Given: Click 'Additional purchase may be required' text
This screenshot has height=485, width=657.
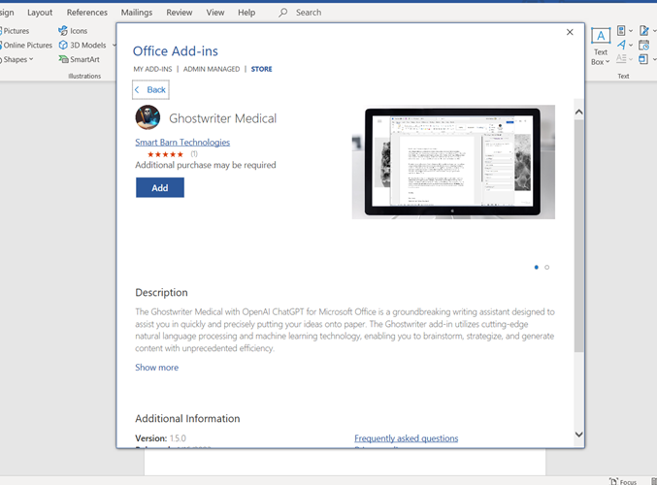Looking at the screenshot, I should [x=206, y=165].
